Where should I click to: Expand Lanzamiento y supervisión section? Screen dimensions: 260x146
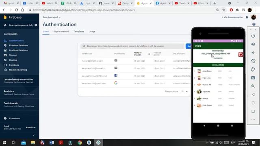tap(19, 81)
